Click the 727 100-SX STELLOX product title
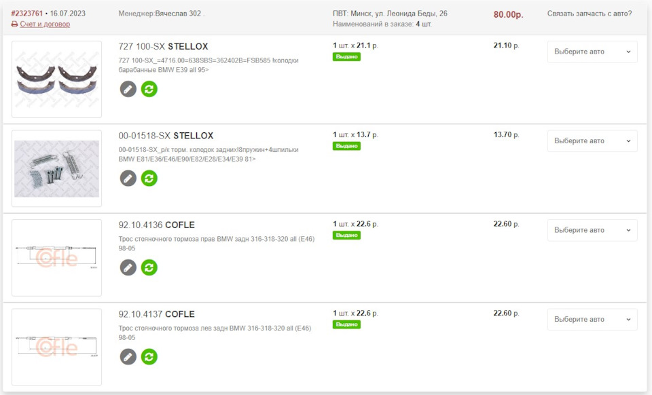The height and width of the screenshot is (395, 652). coord(163,47)
